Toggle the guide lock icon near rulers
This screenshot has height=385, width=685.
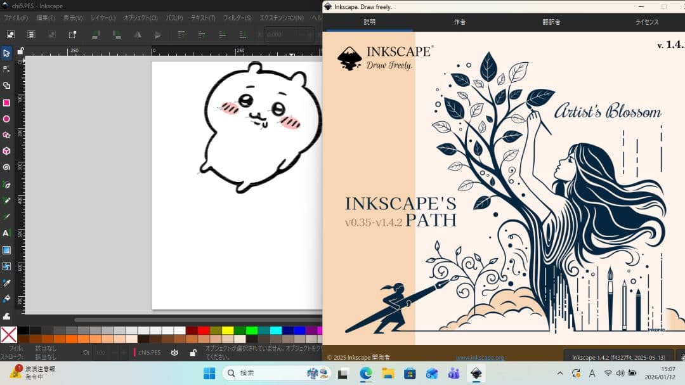[20, 51]
